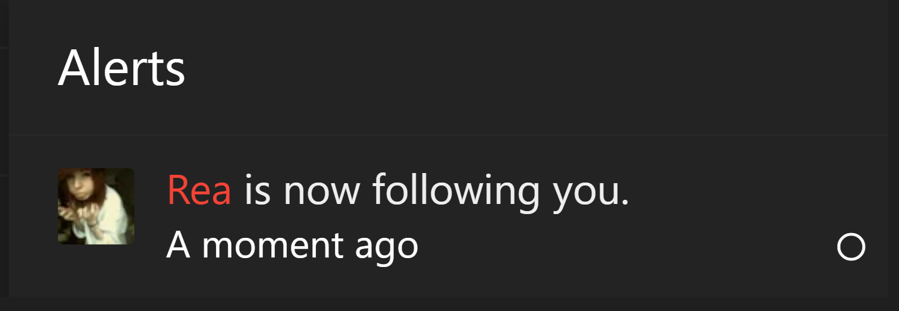Open Rea's profile from the username link

tap(199, 191)
